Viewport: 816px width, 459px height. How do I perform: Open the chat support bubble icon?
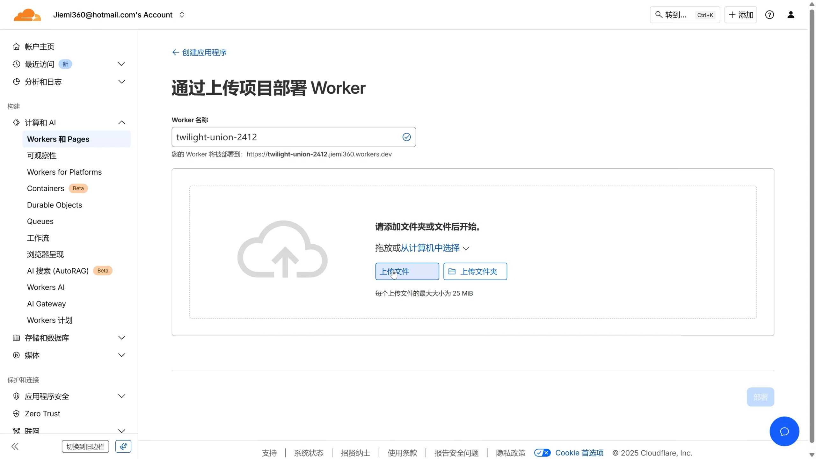tap(784, 431)
